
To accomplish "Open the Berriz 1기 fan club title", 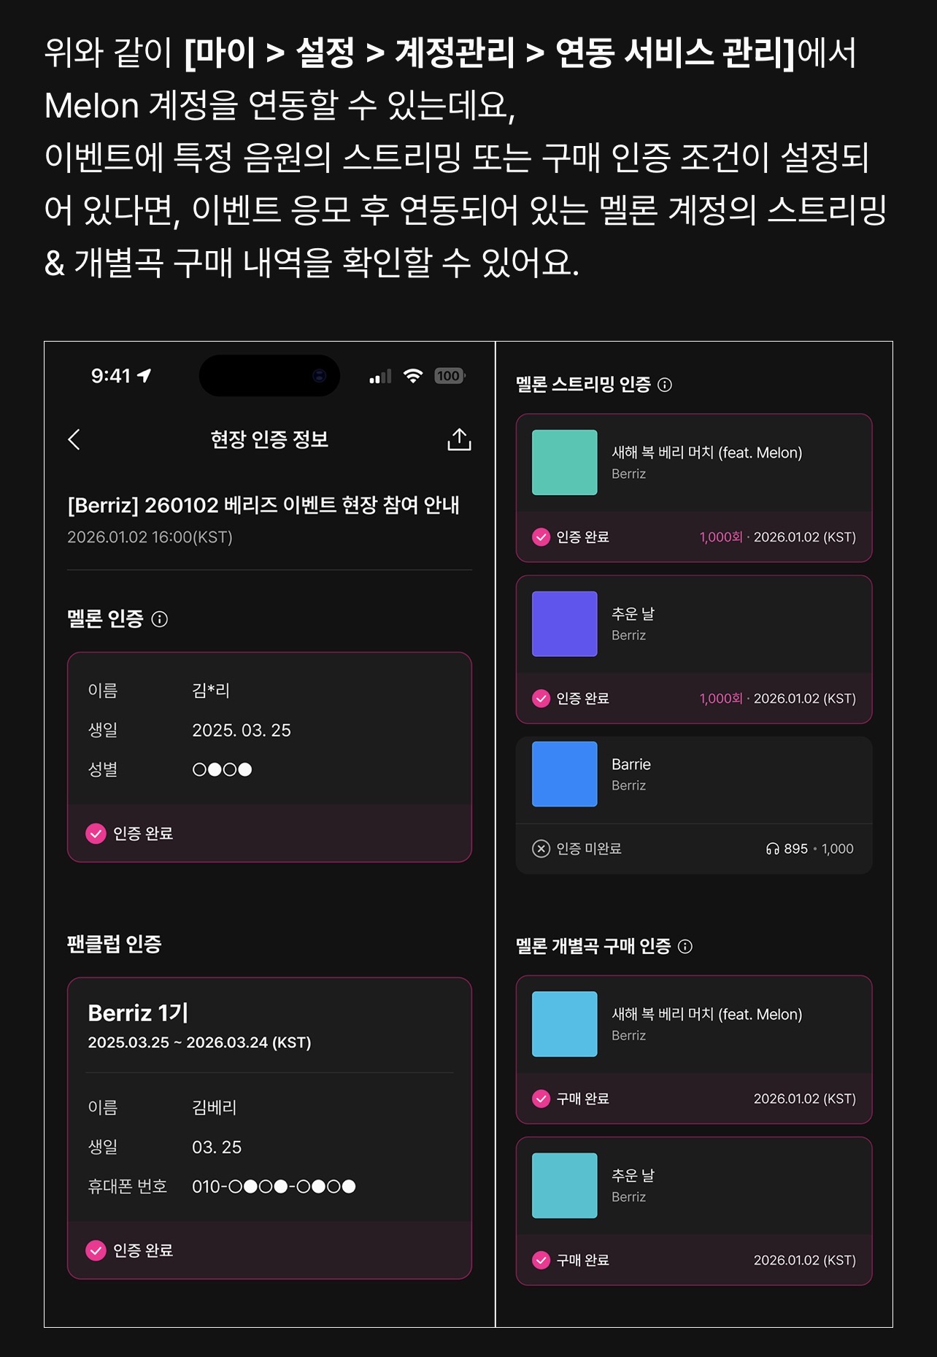I will tap(138, 1012).
